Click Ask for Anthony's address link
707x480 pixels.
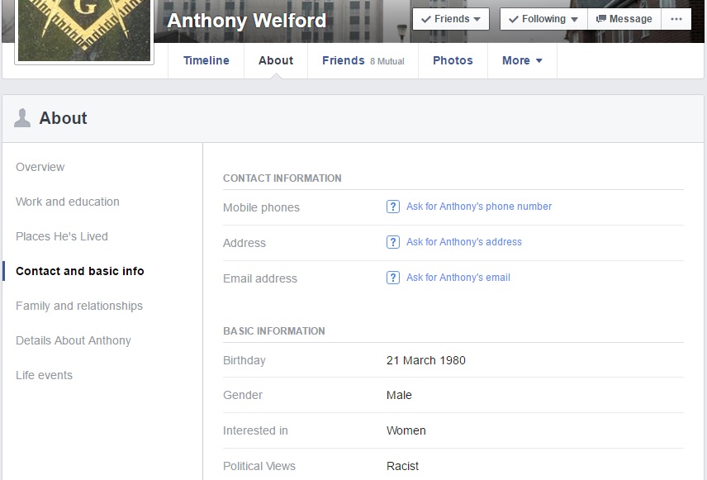464,242
